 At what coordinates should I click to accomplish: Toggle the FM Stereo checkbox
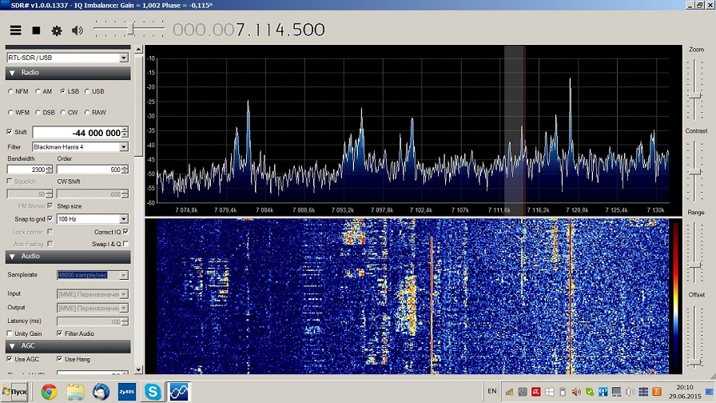click(50, 206)
